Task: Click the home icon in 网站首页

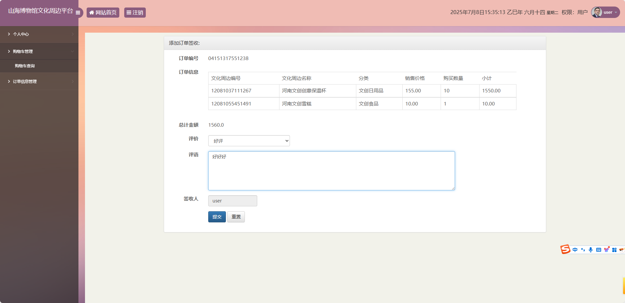Action: click(x=92, y=13)
